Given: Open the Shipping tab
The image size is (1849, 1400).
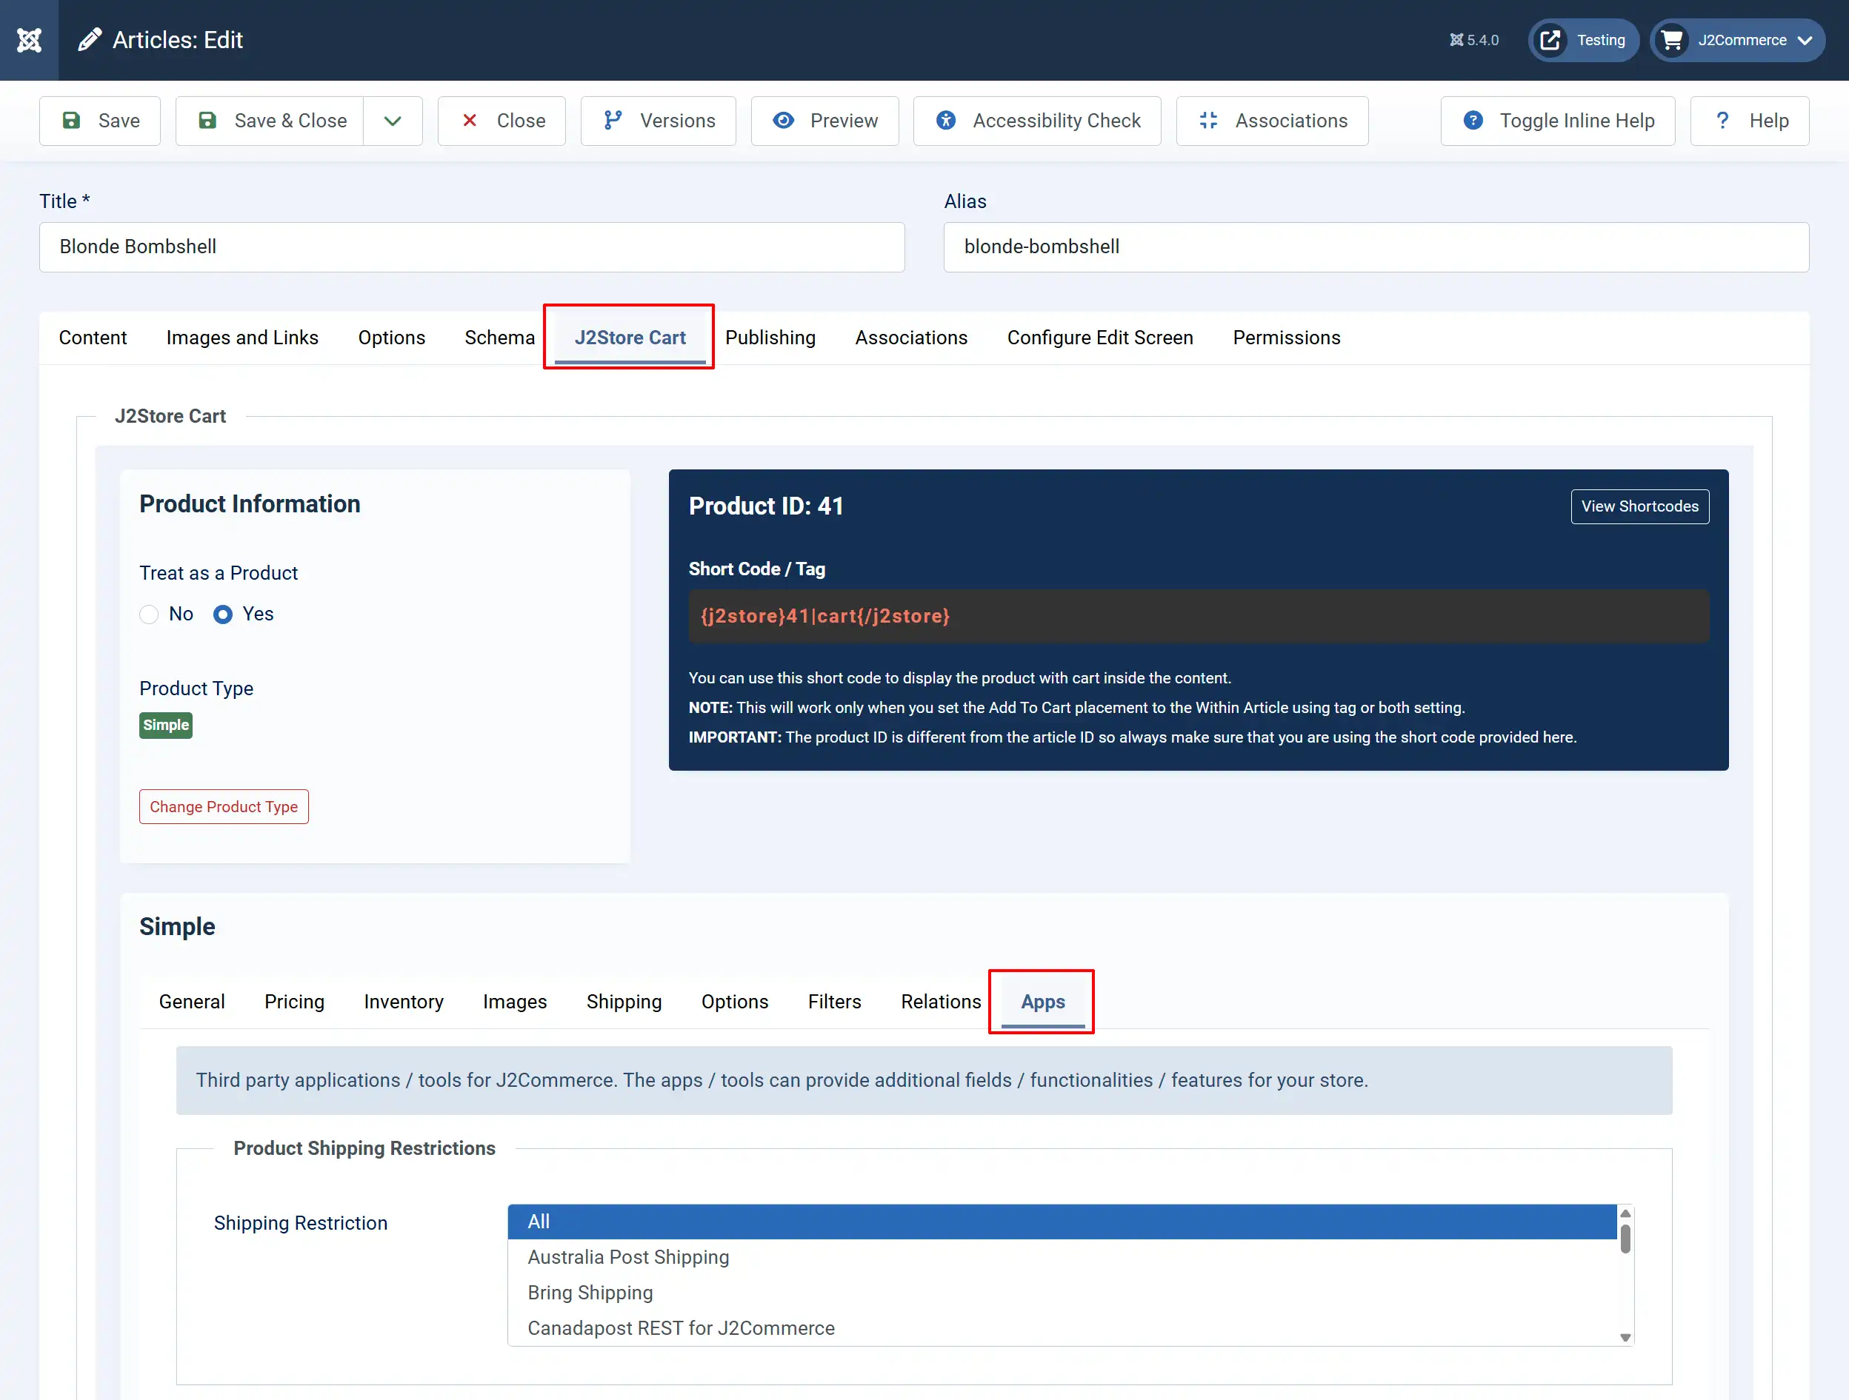Looking at the screenshot, I should tap(624, 1002).
